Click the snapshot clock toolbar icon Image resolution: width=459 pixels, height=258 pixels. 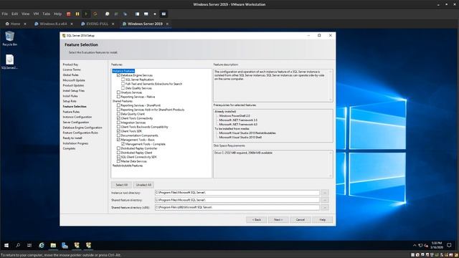(x=108, y=14)
